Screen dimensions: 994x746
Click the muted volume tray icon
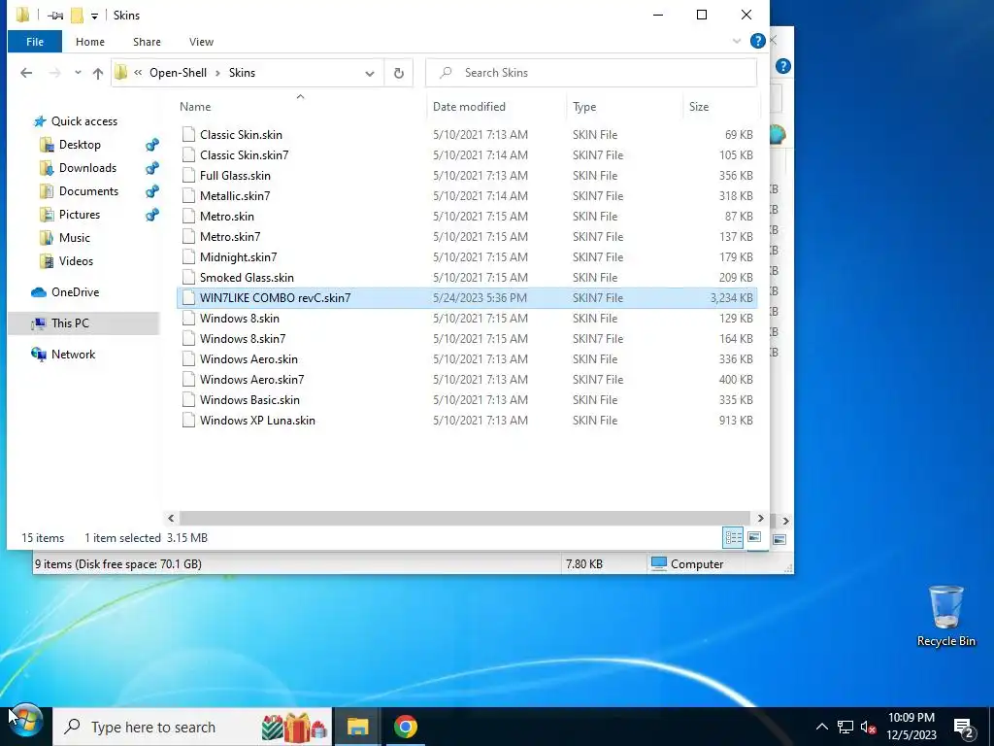[x=869, y=728]
